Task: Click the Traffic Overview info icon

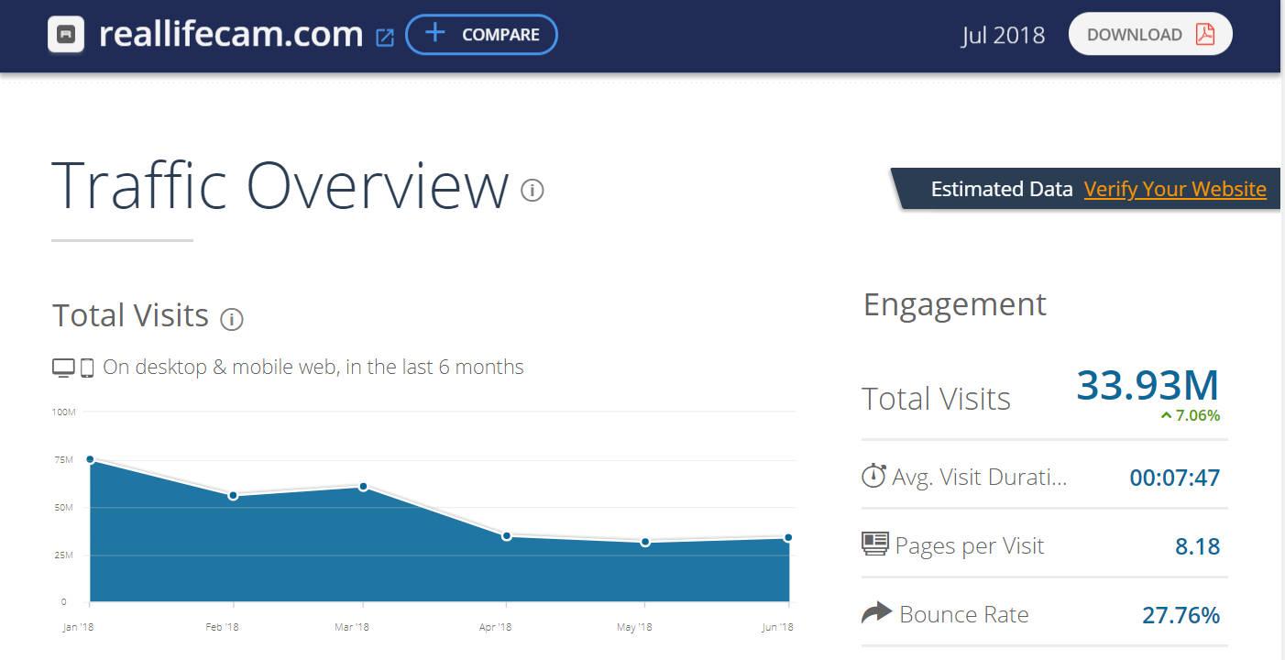Action: coord(532,190)
